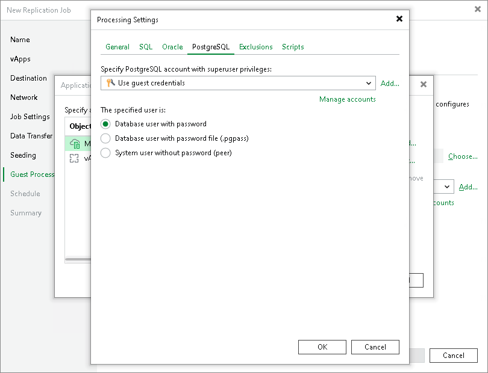
Task: Open the SQL tab
Action: [146, 47]
